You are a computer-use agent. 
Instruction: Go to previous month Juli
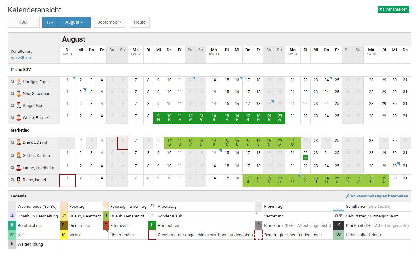[24, 22]
